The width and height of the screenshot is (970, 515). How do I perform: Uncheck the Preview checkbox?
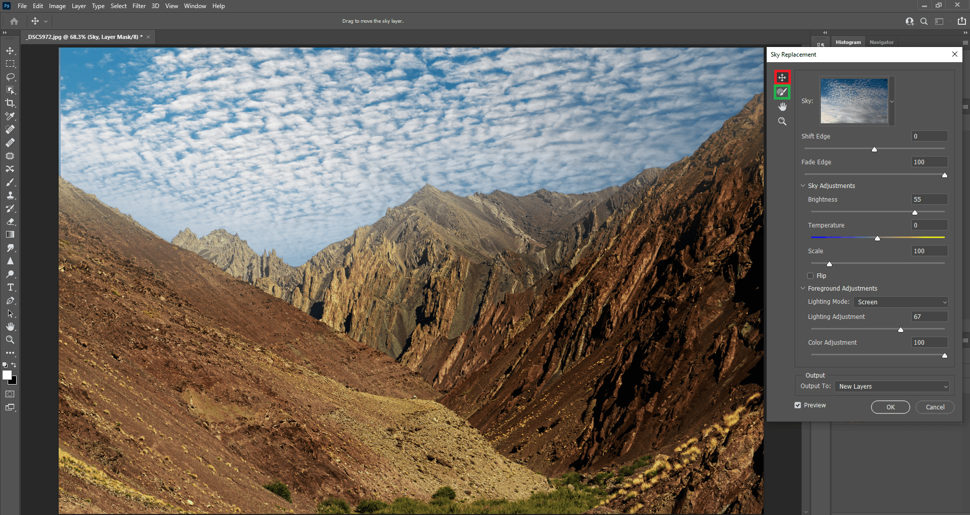click(798, 405)
